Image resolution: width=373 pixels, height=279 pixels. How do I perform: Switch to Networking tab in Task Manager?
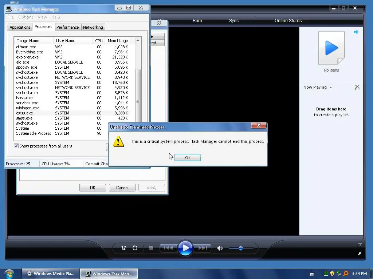[x=93, y=27]
